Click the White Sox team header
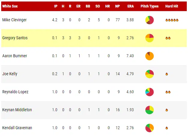 point(10,6)
